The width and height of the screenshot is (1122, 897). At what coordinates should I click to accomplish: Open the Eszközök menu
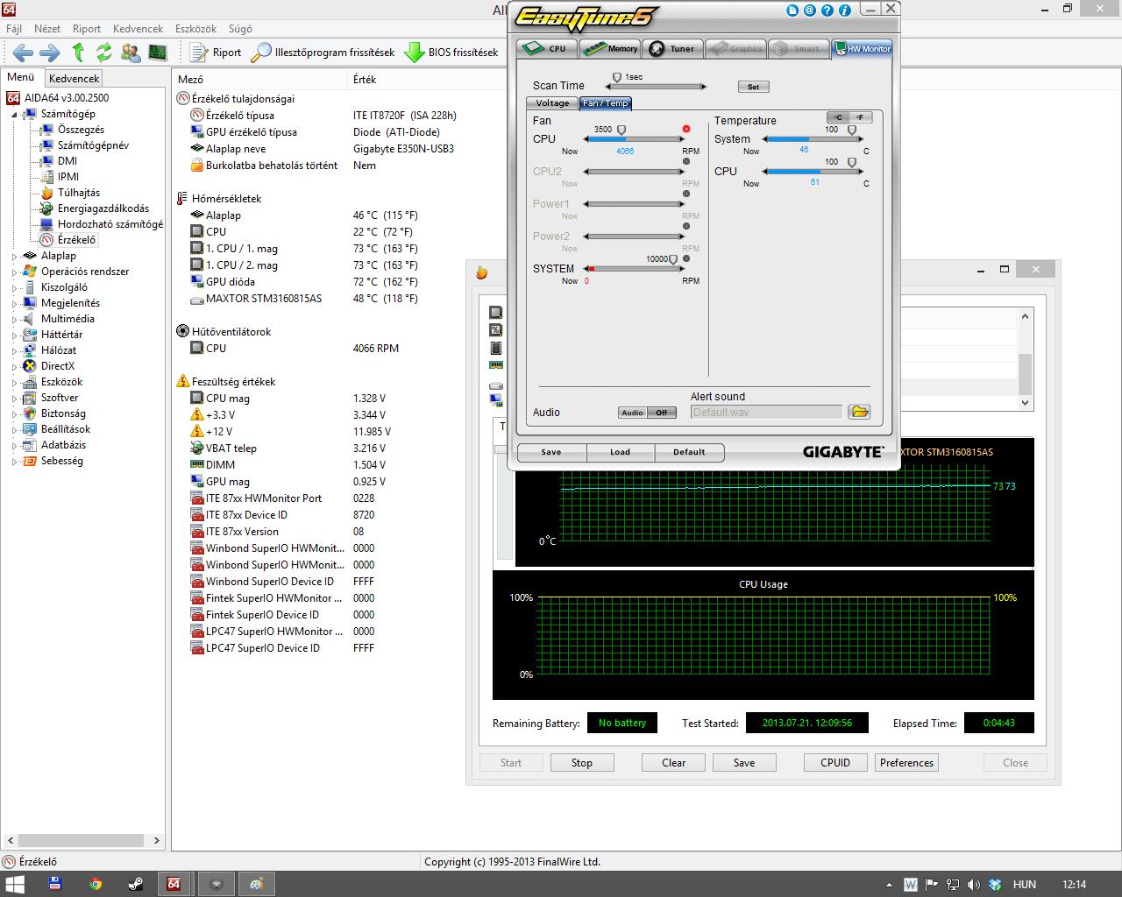point(195,29)
